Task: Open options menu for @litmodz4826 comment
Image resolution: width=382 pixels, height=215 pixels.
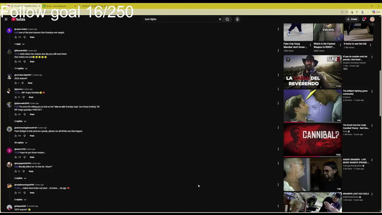Action: tap(278, 50)
